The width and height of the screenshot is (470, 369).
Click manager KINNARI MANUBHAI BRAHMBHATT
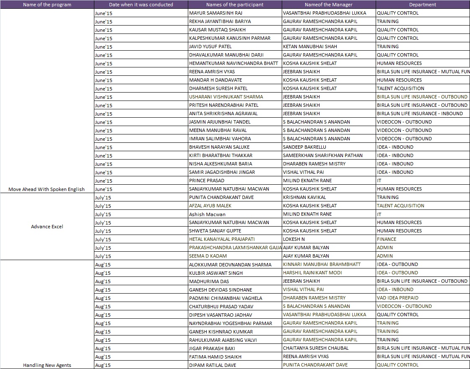(x=329, y=264)
